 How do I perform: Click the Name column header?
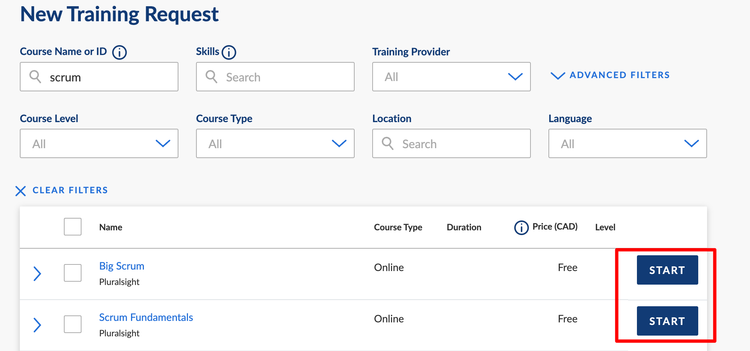click(110, 227)
